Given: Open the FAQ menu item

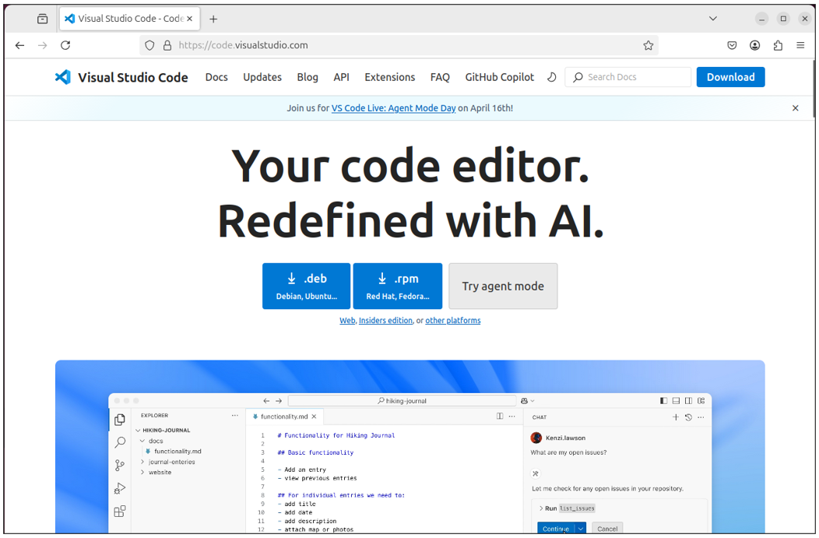Looking at the screenshot, I should click(x=440, y=77).
